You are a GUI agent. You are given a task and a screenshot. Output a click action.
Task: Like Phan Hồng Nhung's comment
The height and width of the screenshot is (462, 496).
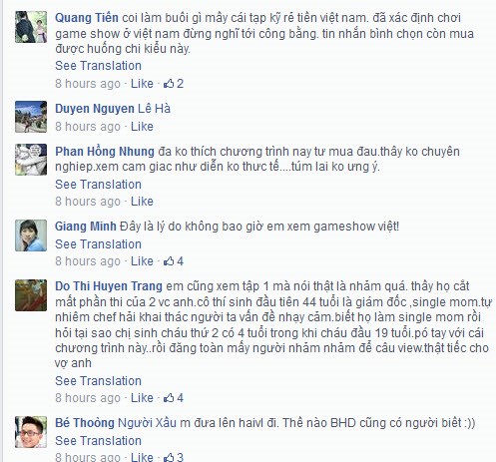coord(142,202)
